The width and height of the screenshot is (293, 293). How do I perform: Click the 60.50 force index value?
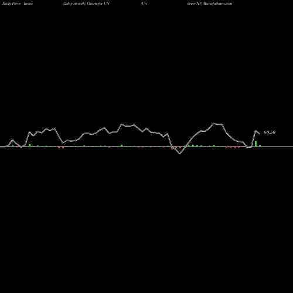[270, 132]
